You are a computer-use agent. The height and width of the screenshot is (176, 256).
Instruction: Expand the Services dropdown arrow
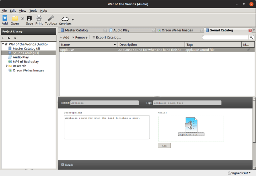[x=73, y=20]
